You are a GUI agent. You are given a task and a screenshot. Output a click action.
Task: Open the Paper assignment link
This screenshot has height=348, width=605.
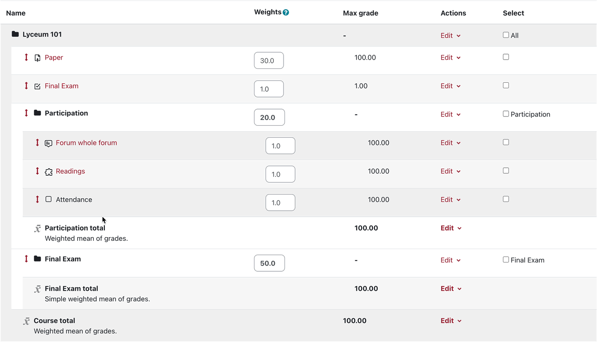coord(54,58)
